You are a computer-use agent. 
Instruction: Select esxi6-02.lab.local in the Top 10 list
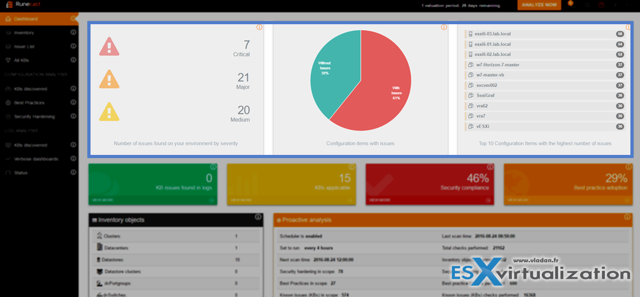pyautogui.click(x=545, y=54)
